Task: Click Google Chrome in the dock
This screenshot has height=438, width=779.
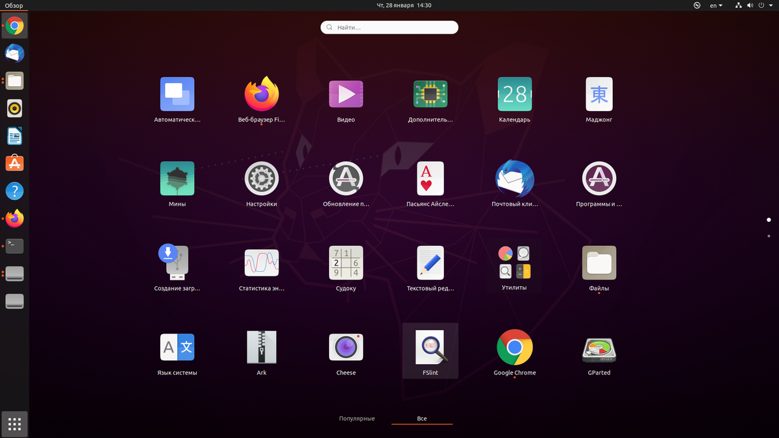Action: pos(14,26)
